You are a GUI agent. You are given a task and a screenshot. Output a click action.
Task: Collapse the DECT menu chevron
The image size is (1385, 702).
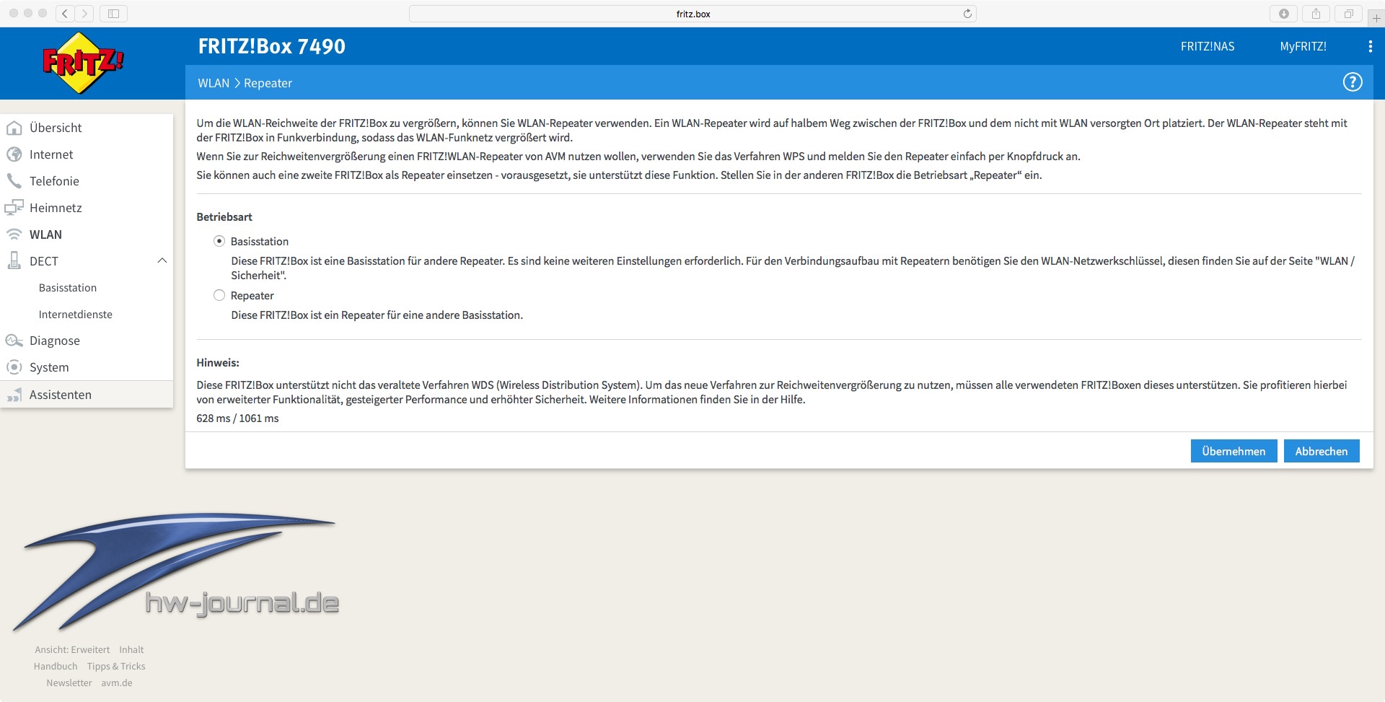(162, 260)
